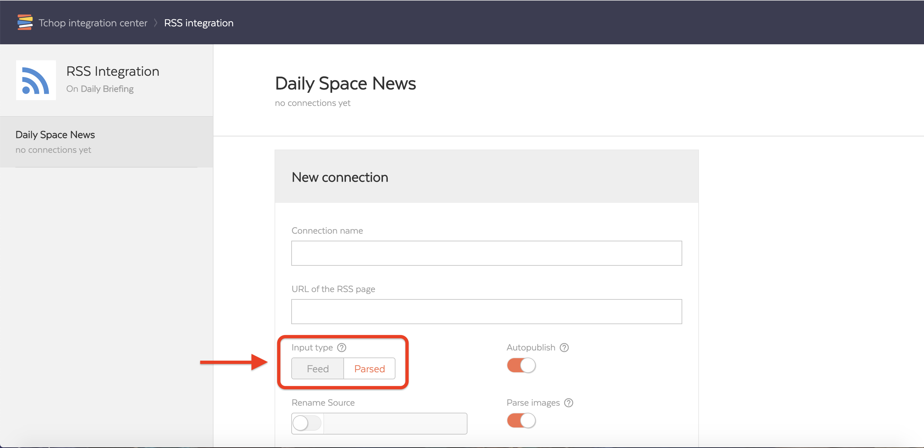Select Daily Space News in the sidebar
This screenshot has height=448, width=924.
(55, 134)
